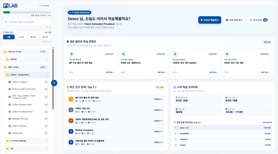This screenshot has width=278, height=154.
Task: Open the Define Credit Control Area lesson
Action: click(x=24, y=89)
